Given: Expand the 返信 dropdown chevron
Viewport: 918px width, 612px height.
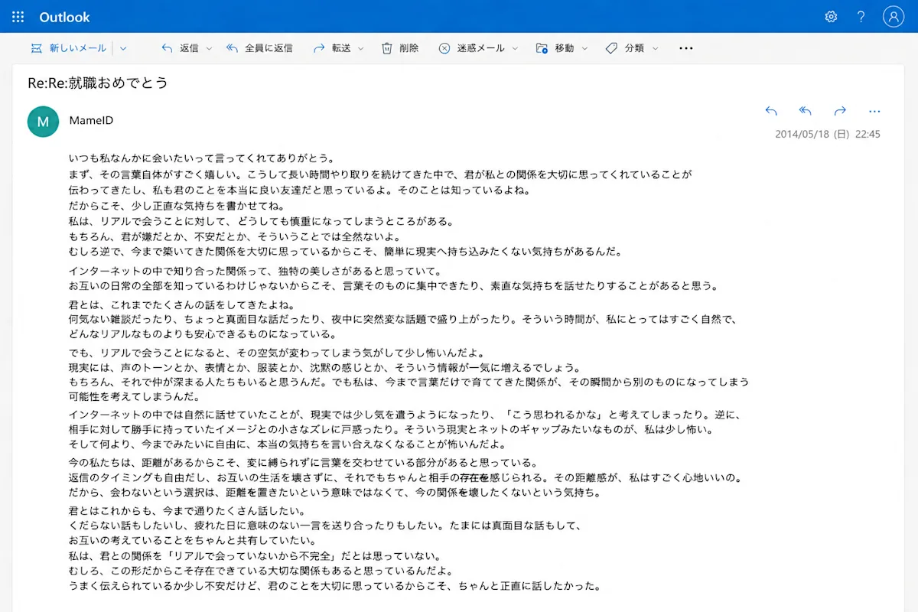Looking at the screenshot, I should click(209, 48).
